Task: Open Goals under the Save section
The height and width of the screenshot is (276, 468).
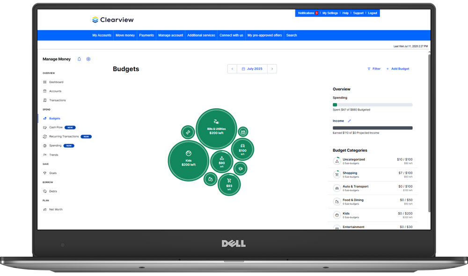Action: click(x=53, y=173)
